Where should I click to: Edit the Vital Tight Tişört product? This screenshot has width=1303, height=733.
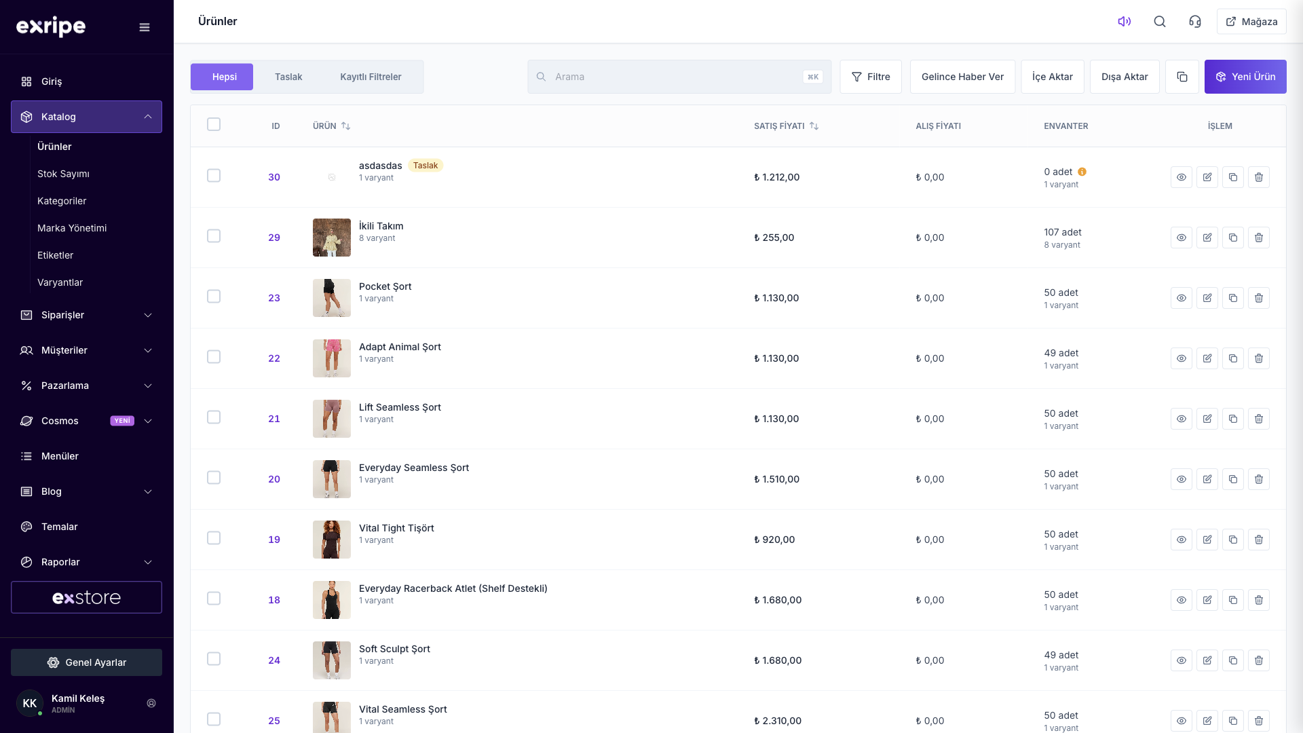(x=1207, y=540)
